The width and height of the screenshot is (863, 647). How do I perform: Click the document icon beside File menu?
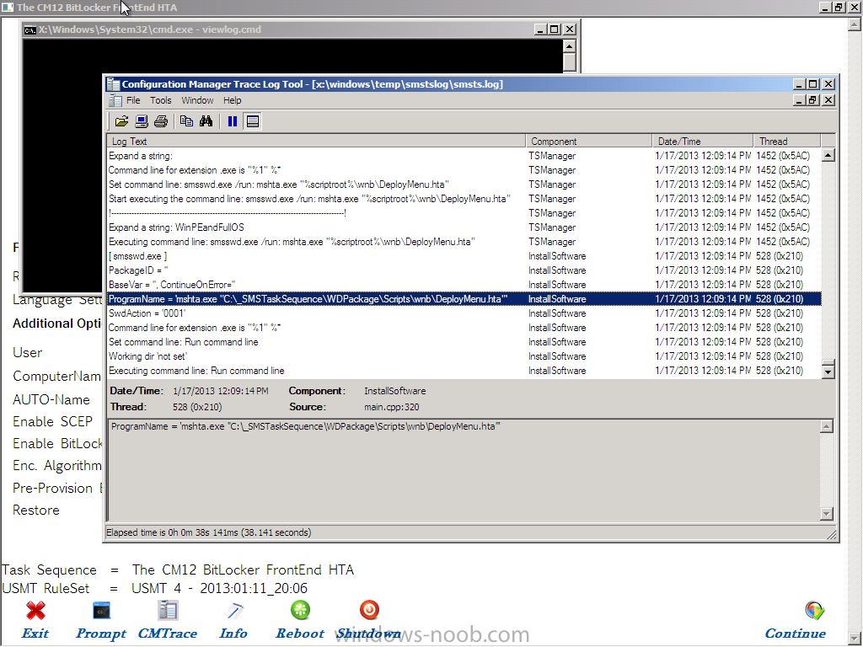(x=115, y=101)
